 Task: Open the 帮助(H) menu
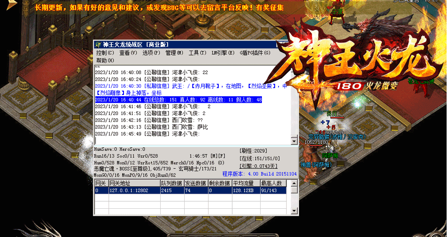pyautogui.click(x=105, y=60)
